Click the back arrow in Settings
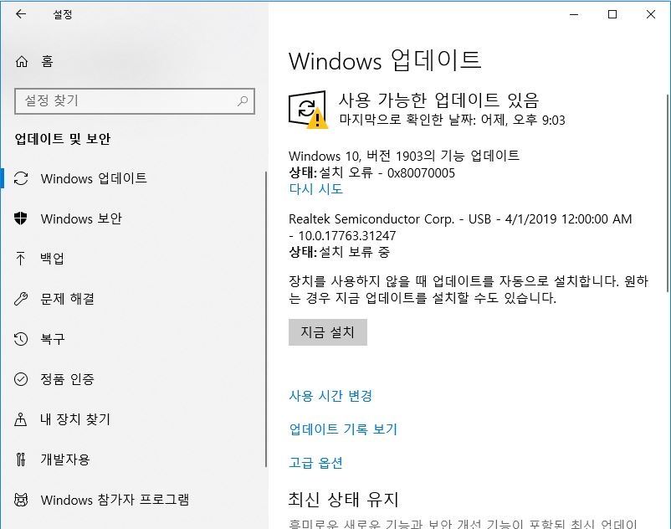This screenshot has width=671, height=529. 21,14
